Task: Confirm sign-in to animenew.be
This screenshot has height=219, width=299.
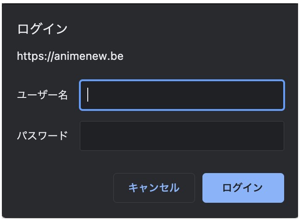Action: click(x=243, y=188)
